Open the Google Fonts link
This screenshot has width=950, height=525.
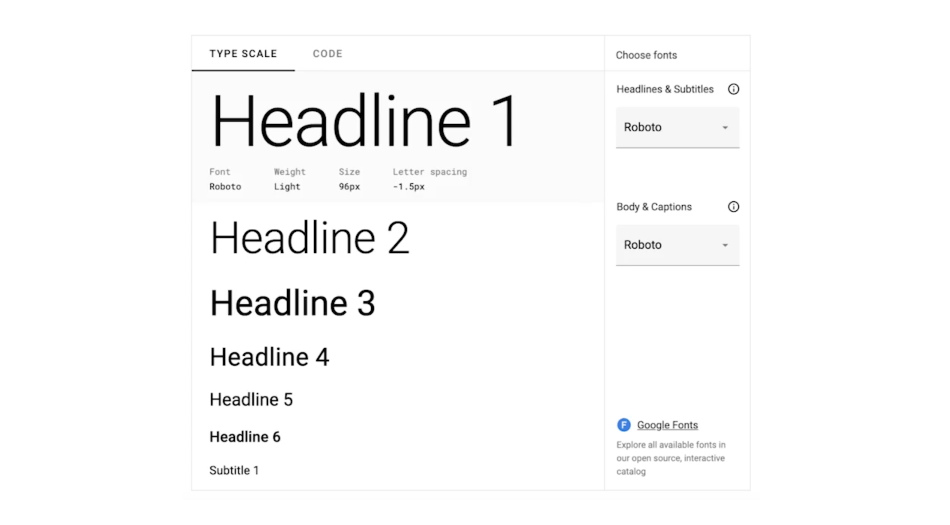click(x=667, y=425)
